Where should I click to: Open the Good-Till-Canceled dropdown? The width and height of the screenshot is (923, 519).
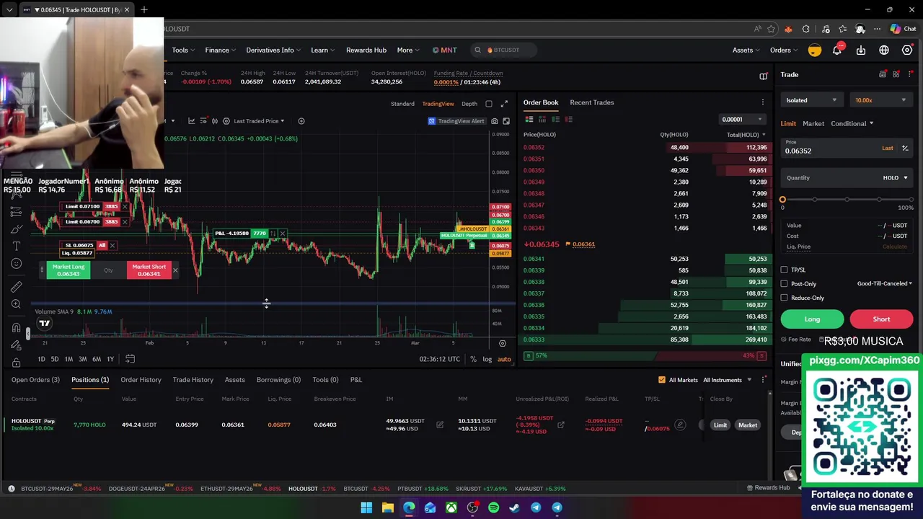coord(885,283)
